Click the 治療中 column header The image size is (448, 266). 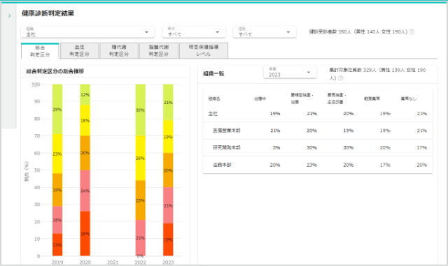click(260, 98)
